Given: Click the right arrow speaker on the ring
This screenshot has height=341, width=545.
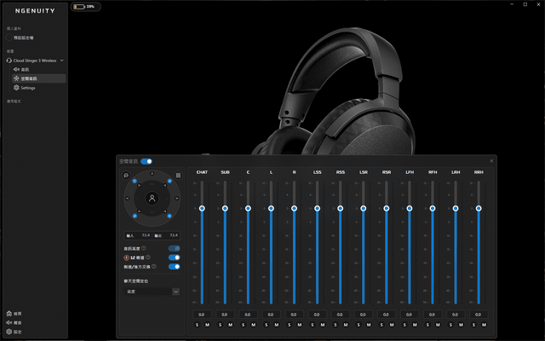Looking at the screenshot, I should coord(176,199).
